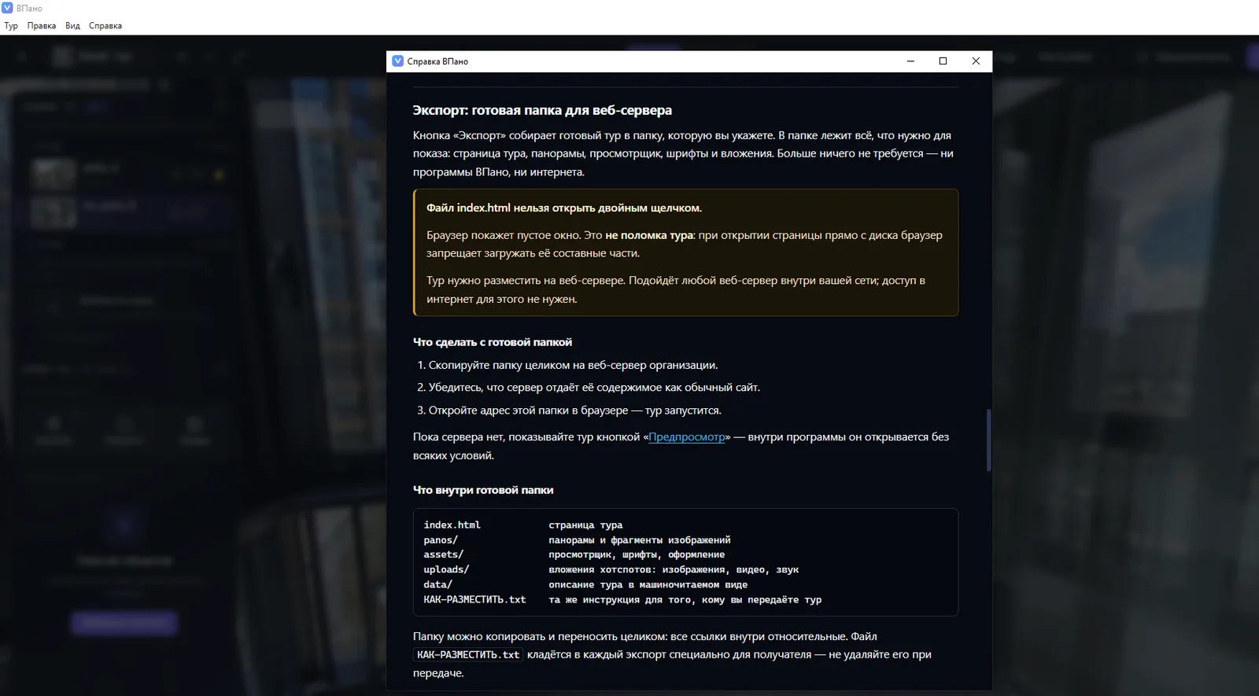
Task: Click the ВПано app icon in main title bar
Action: [8, 8]
